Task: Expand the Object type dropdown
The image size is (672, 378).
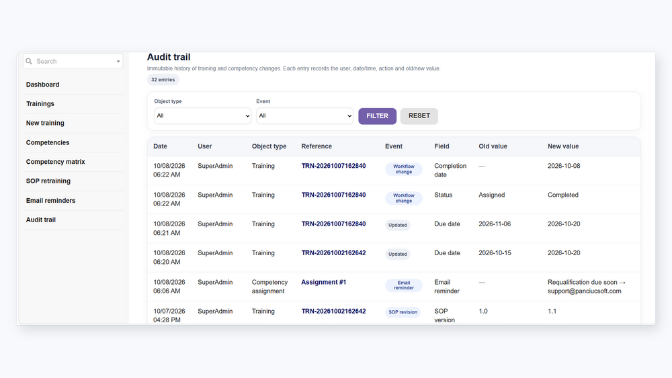Action: coord(202,115)
